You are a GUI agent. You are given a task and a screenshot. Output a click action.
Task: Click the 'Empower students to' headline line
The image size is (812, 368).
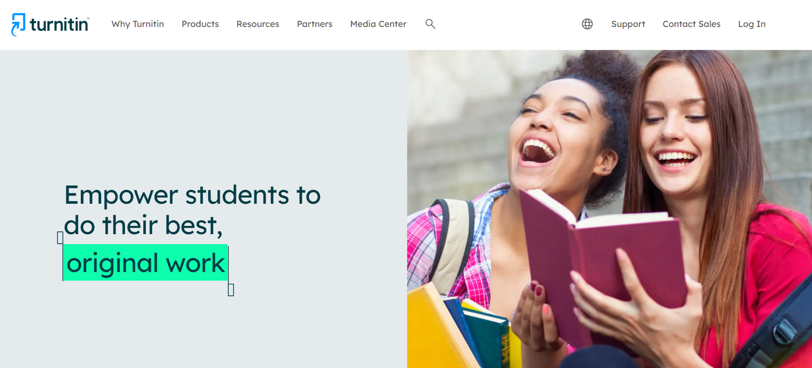pyautogui.click(x=192, y=195)
